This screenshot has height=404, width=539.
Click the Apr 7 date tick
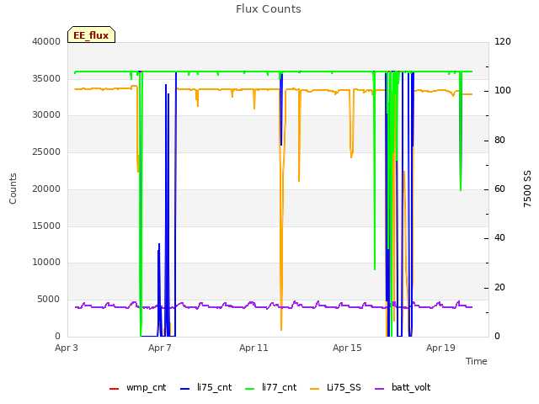pyautogui.click(x=160, y=348)
